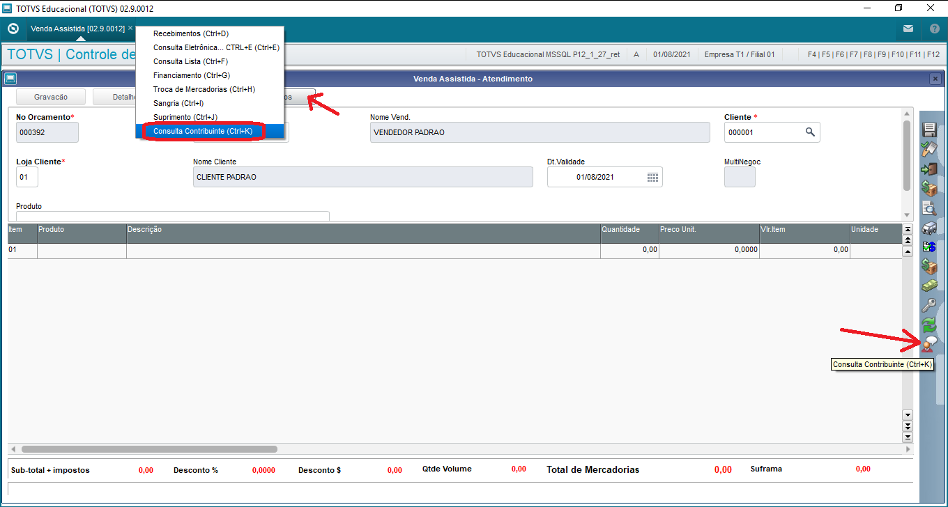Open Consulta Contribuinte person icon in sidebar
The height and width of the screenshot is (507, 948).
click(x=929, y=344)
